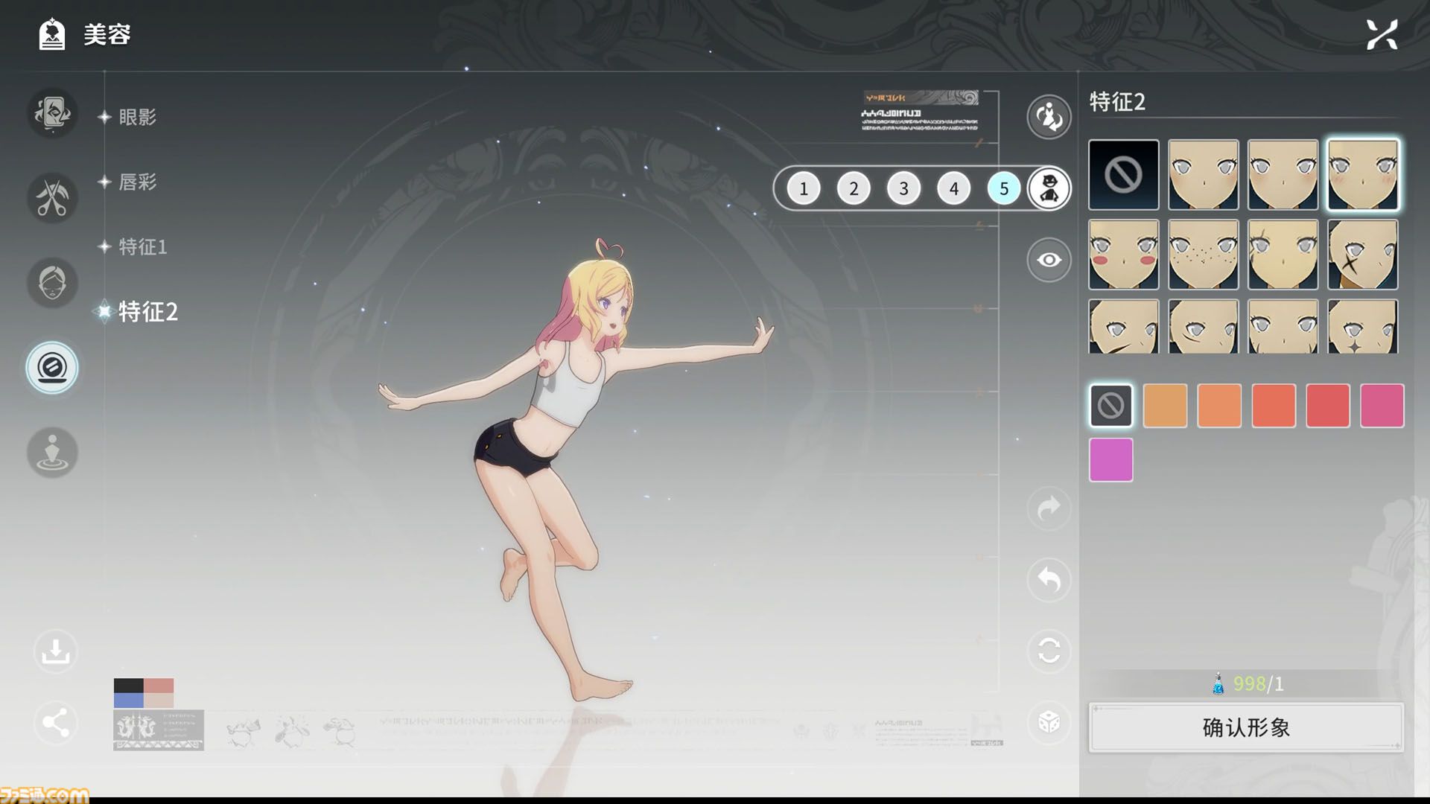Click the download import icon
This screenshot has height=804, width=1430.
56,651
